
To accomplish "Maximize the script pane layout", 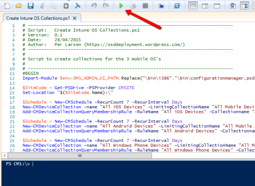I will pyautogui.click(x=217, y=6).
